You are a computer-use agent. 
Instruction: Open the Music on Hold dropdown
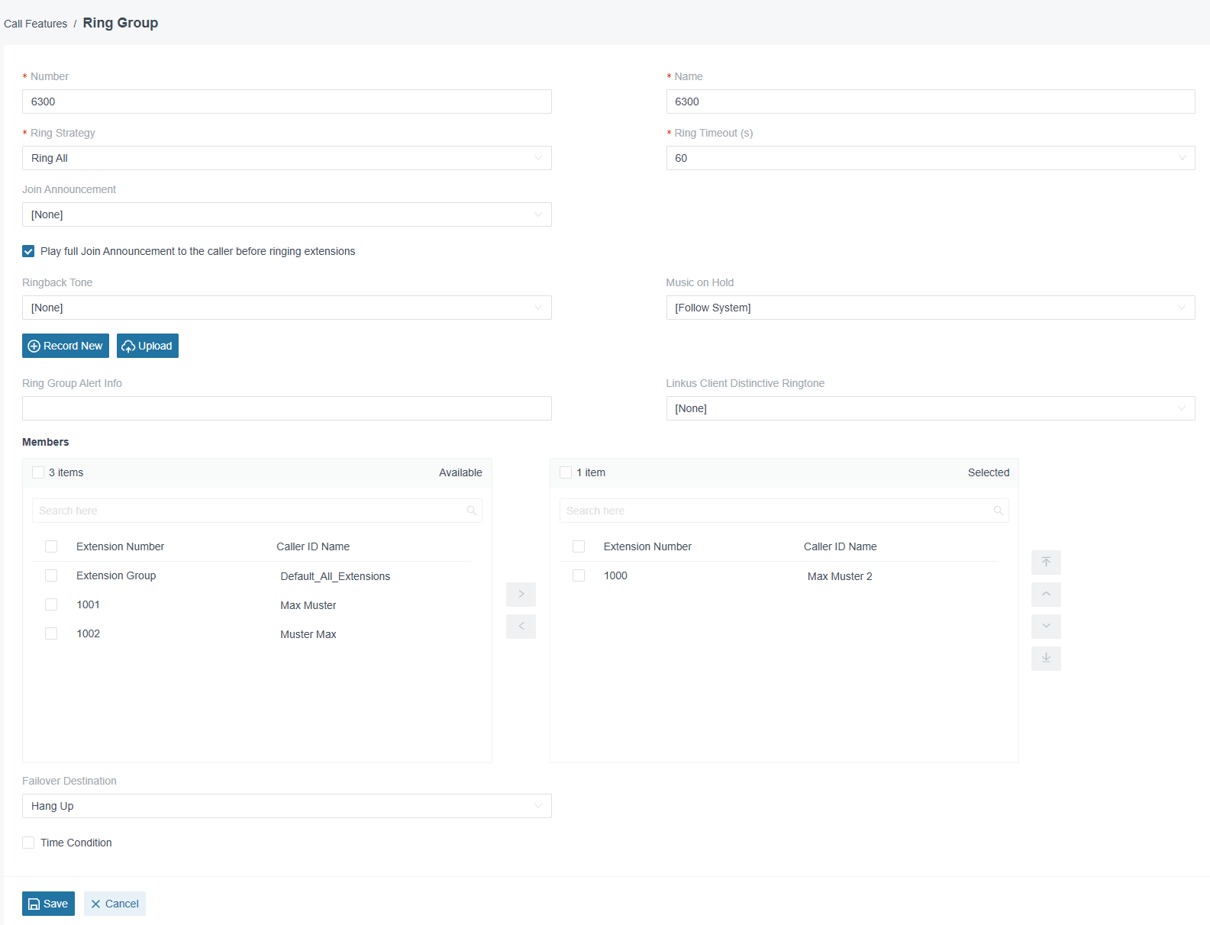click(x=931, y=308)
